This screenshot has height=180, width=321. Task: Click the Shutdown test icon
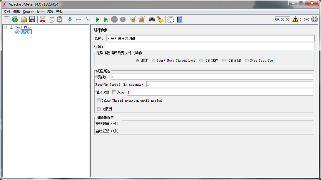pyautogui.click(x=123, y=19)
